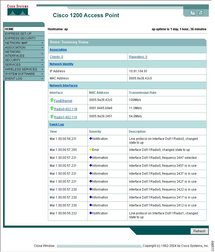Click the ap uptime status text
215x252 pixels.
tap(179, 29)
